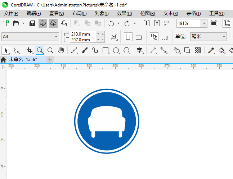Screen dimensions: 233x179
Task: Select the Eyedropper tool
Action: [x=211, y=50]
